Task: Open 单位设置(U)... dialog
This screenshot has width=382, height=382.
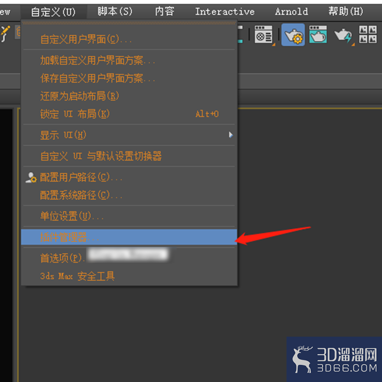Action: point(129,216)
